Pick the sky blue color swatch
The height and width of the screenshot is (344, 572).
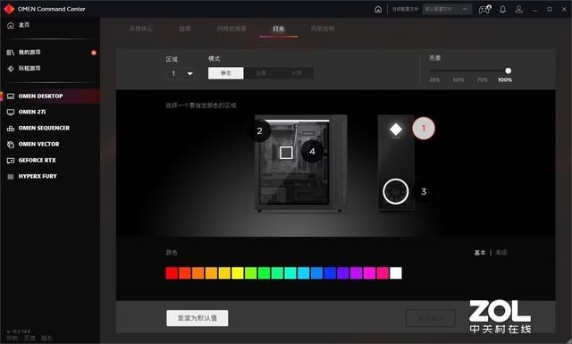(x=304, y=273)
